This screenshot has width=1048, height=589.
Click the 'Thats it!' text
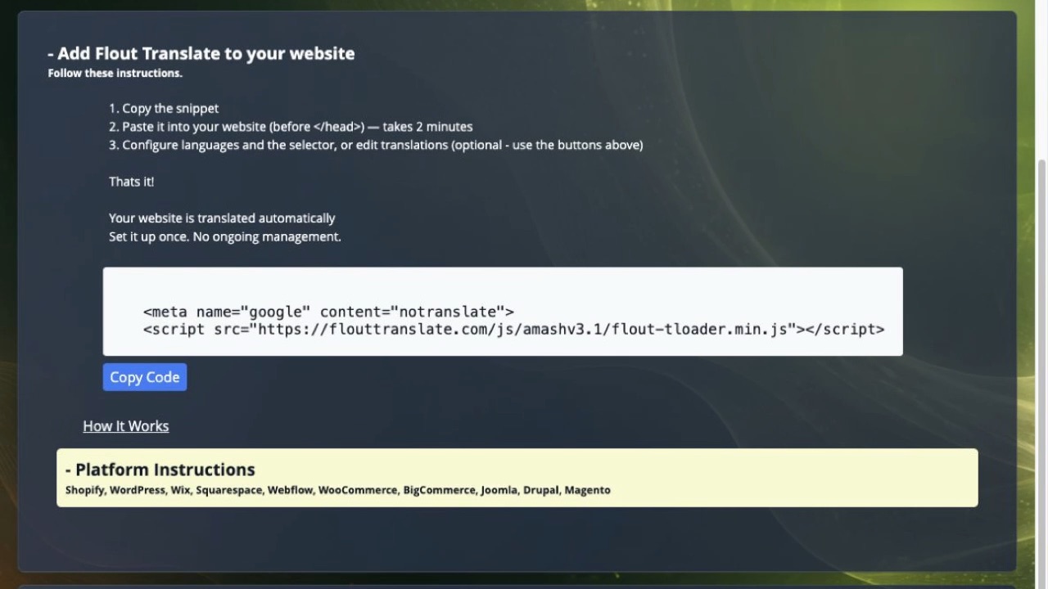point(131,182)
